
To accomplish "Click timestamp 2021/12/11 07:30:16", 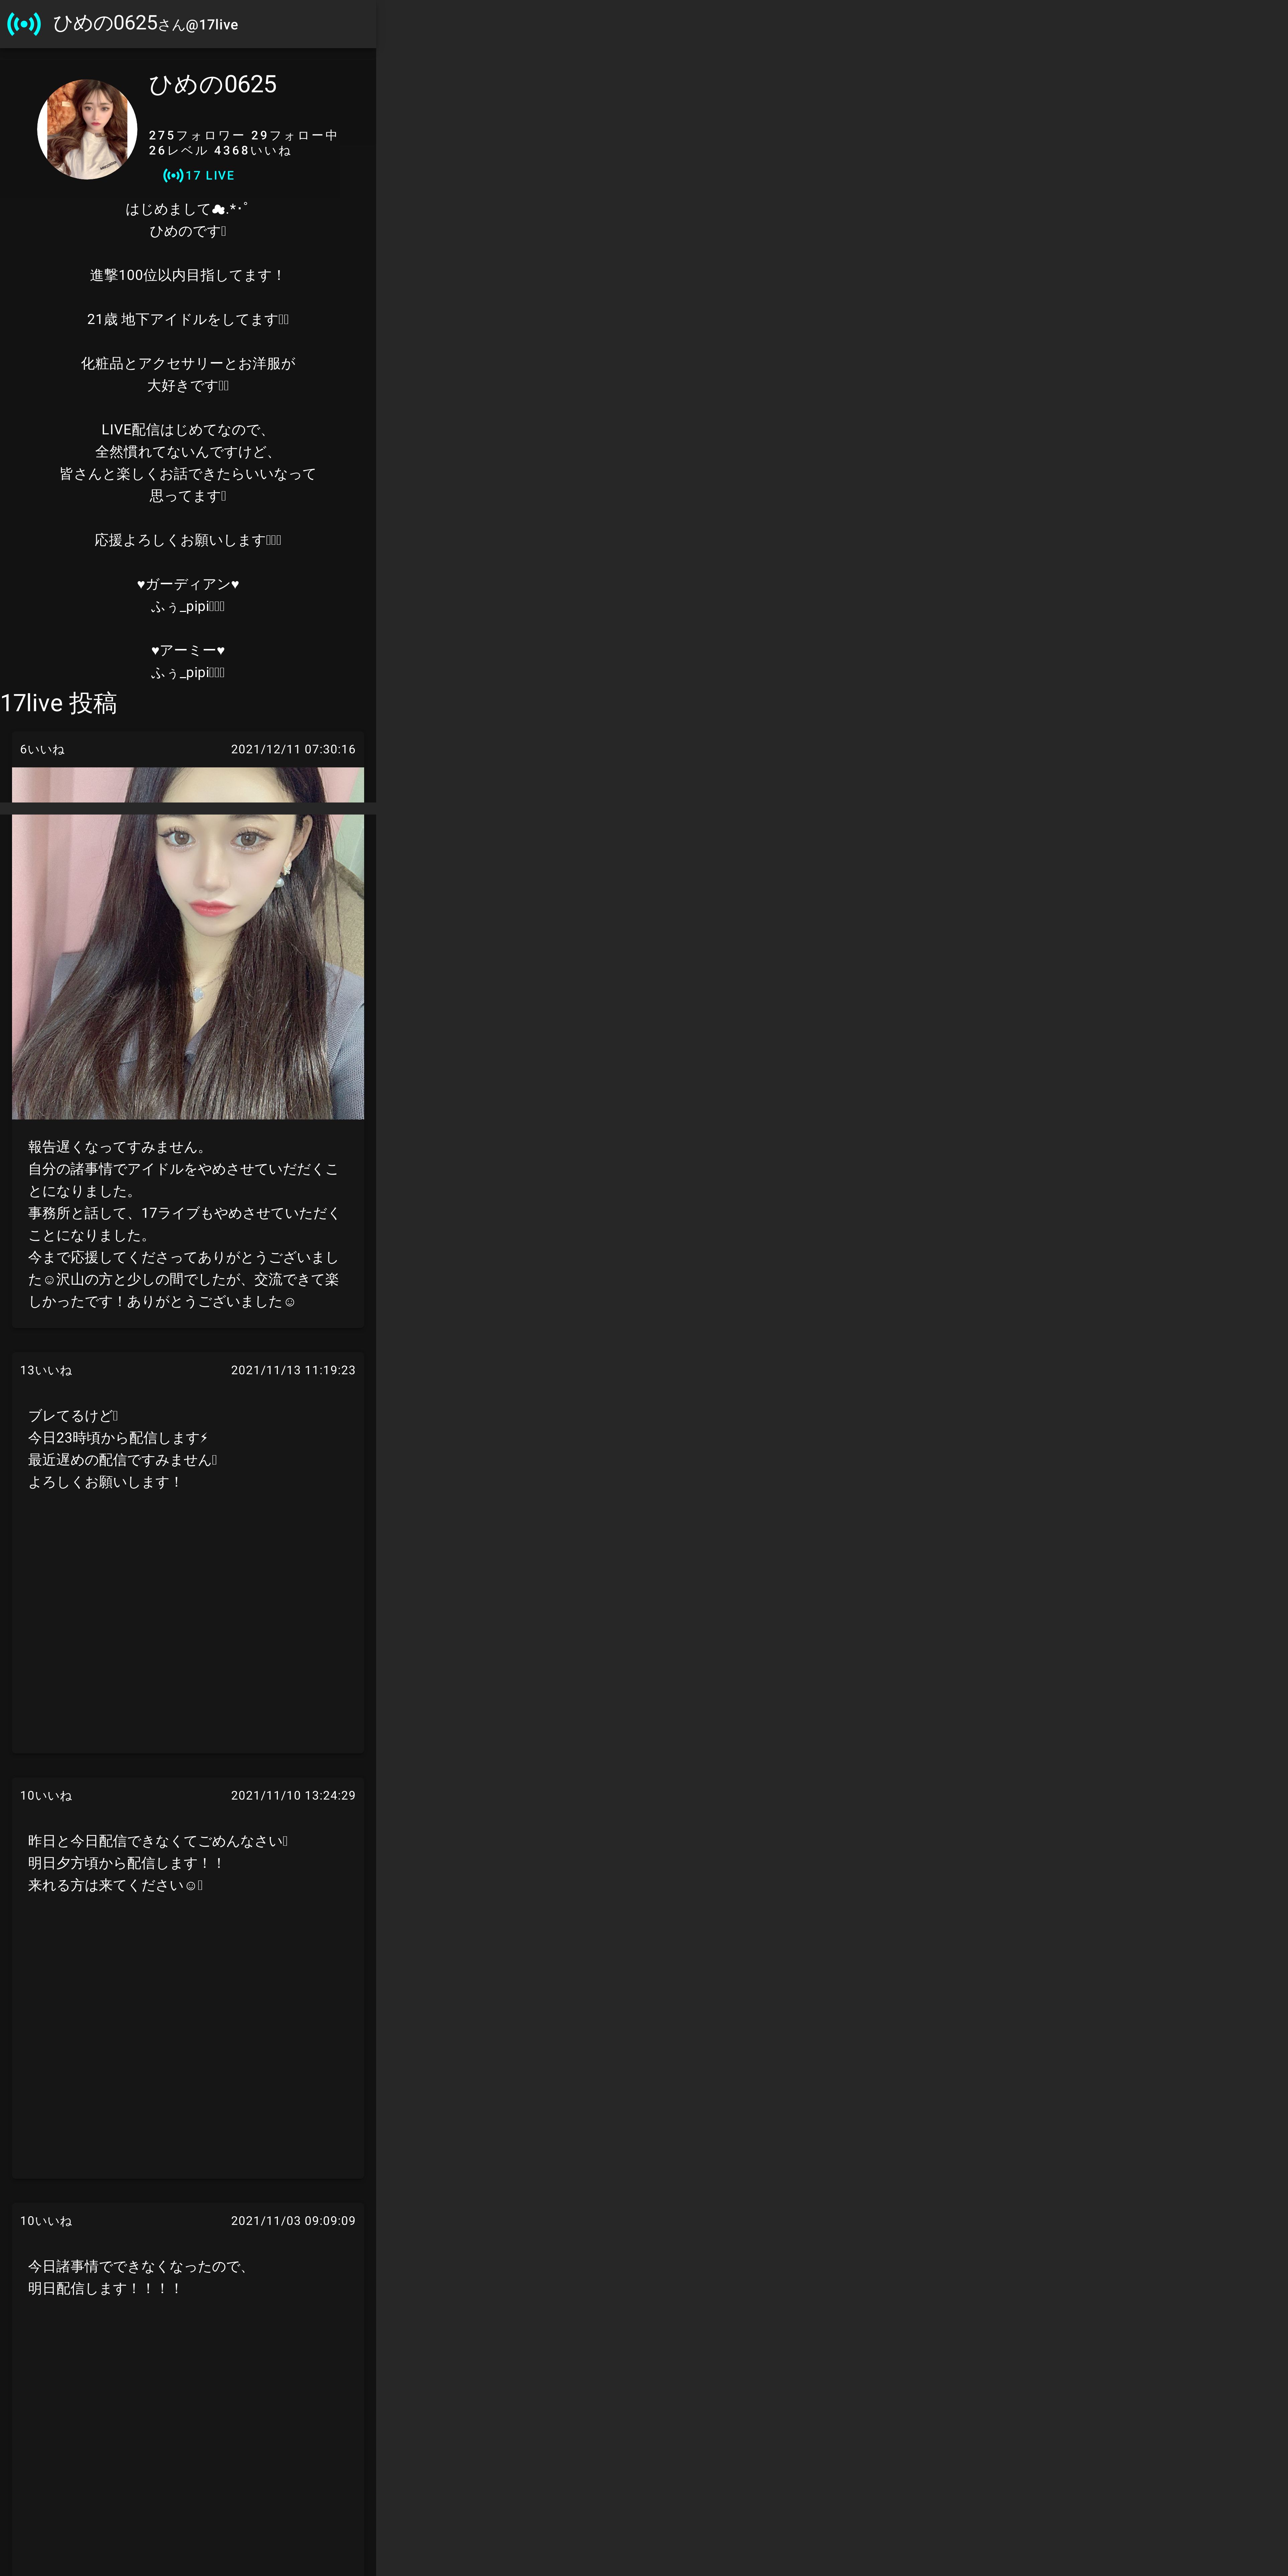I will (293, 749).
